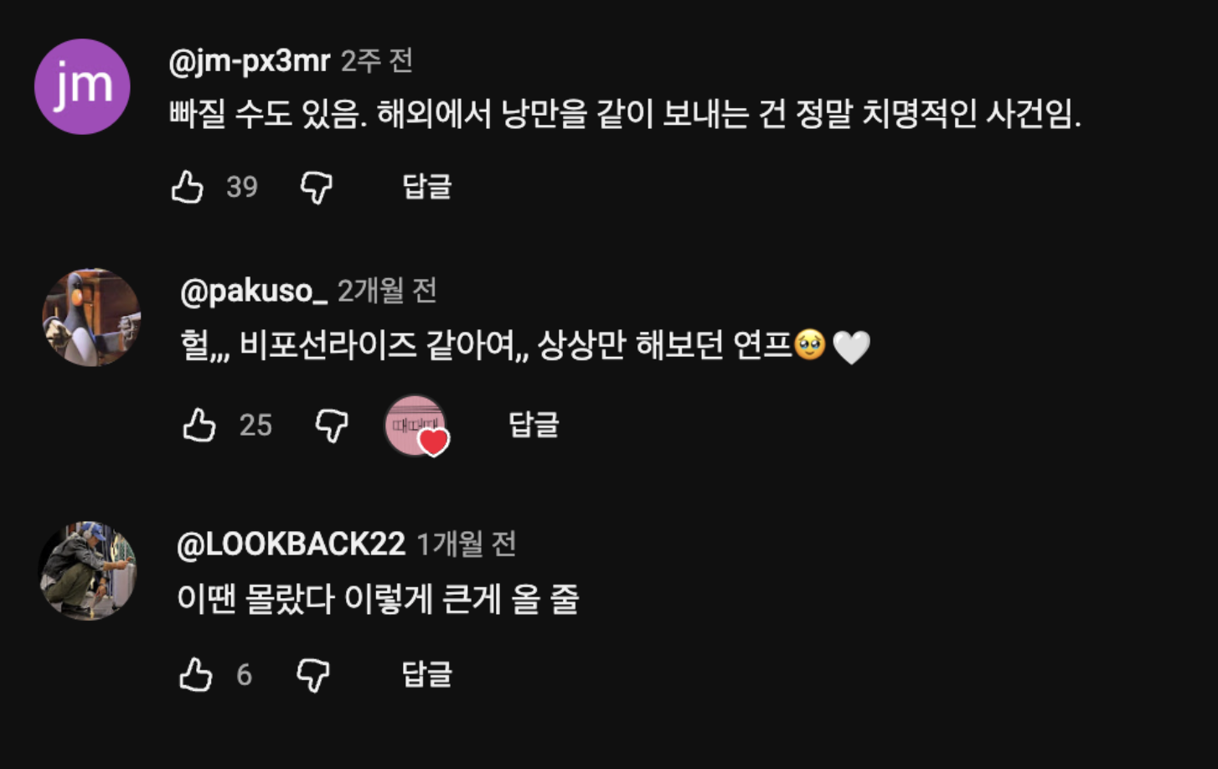
Task: Dislike the comment by @jm-px3mr
Action: tap(317, 188)
